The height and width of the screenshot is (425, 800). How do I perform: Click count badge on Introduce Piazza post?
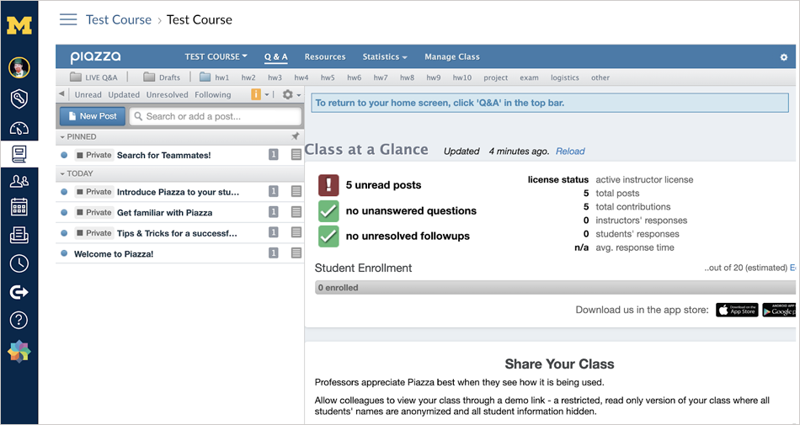[274, 192]
